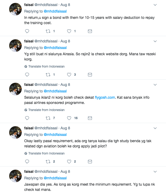
Task: Open more options chevron on bond tweet
Action: point(155,5)
